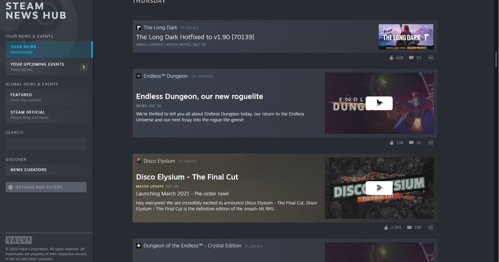Click The Long Dark game icon
This screenshot has width=499, height=262.
[x=139, y=27]
